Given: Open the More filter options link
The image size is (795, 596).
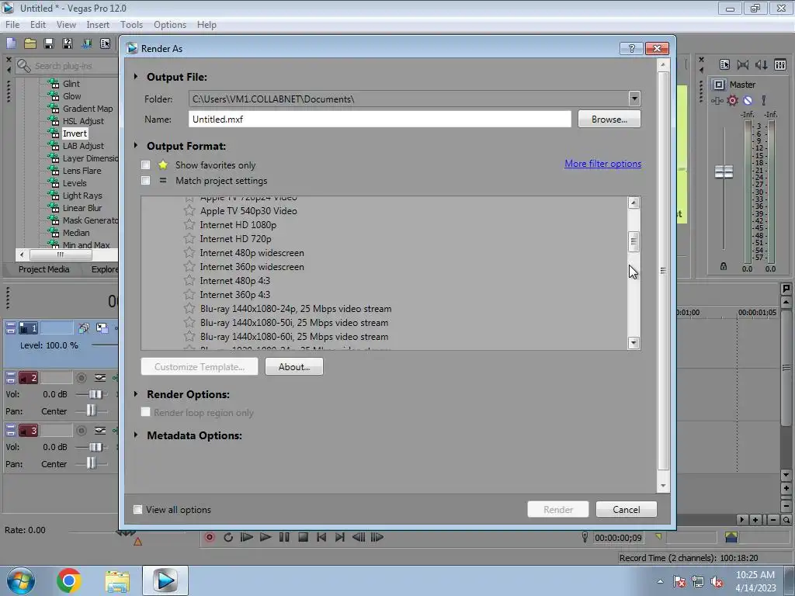Looking at the screenshot, I should (602, 164).
